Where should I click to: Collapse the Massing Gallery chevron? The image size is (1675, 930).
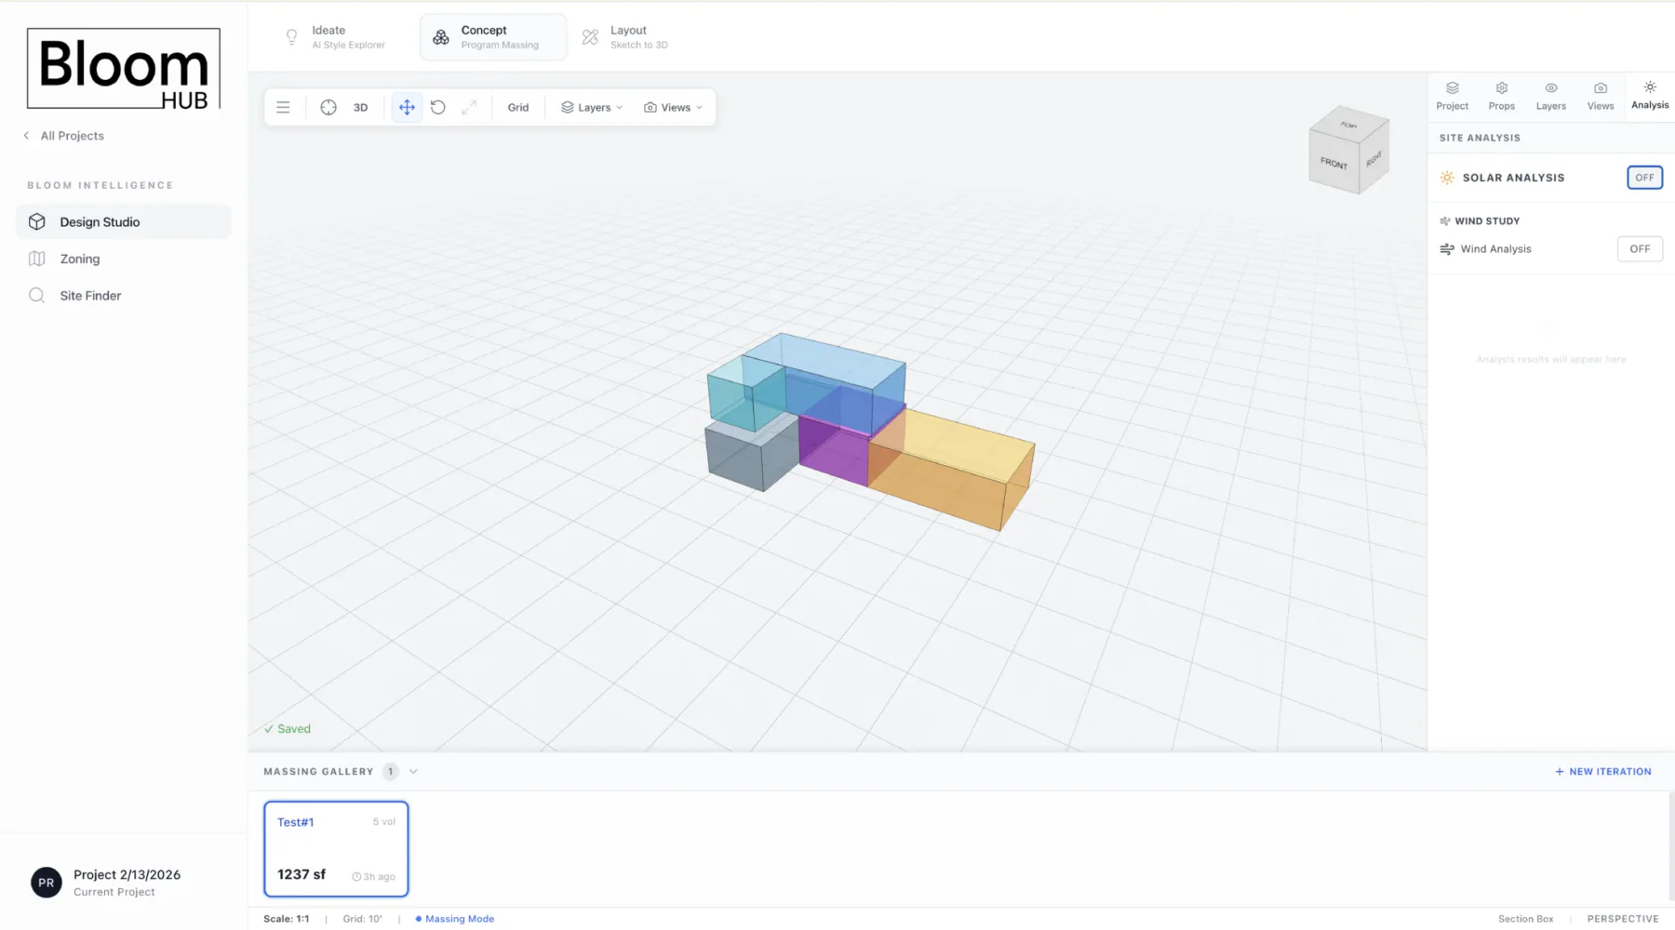click(413, 772)
